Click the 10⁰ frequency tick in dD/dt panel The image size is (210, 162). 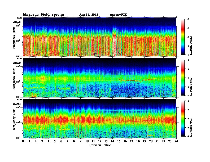(18, 82)
